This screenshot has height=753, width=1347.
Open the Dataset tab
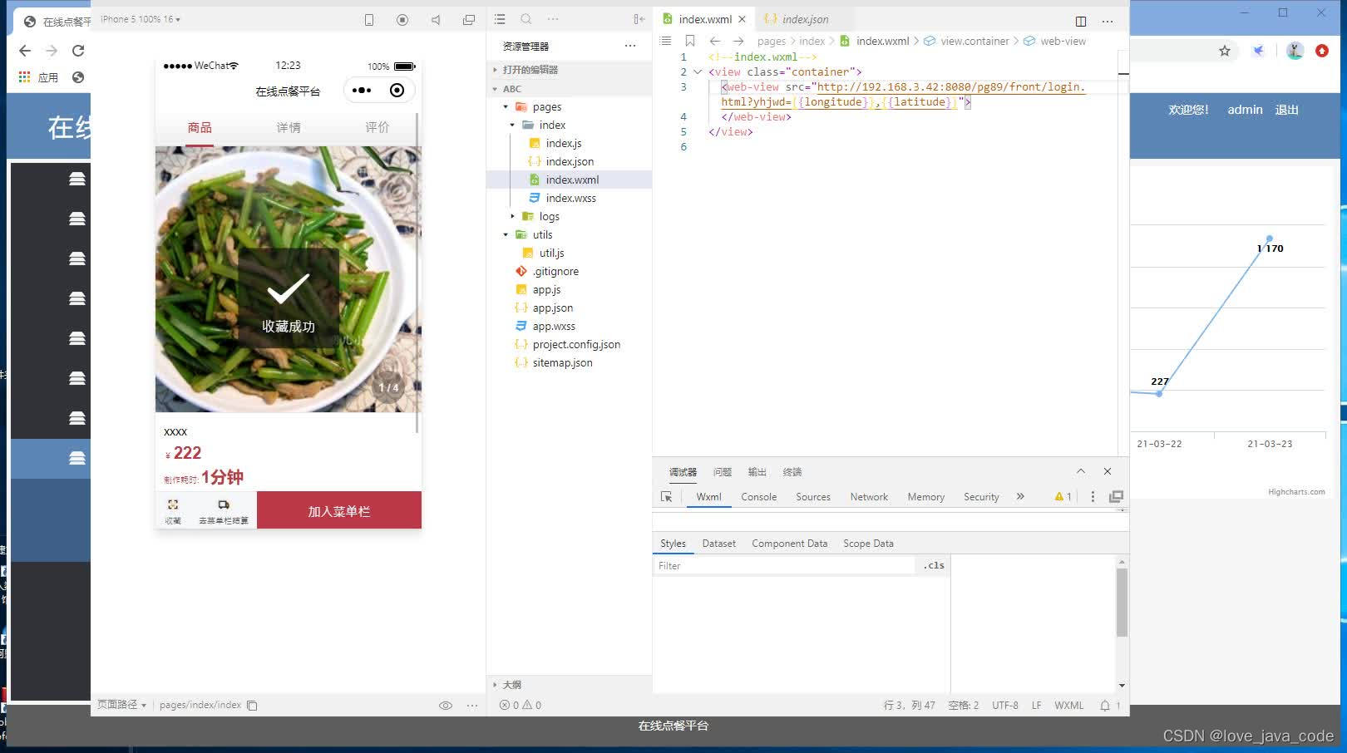tap(719, 544)
